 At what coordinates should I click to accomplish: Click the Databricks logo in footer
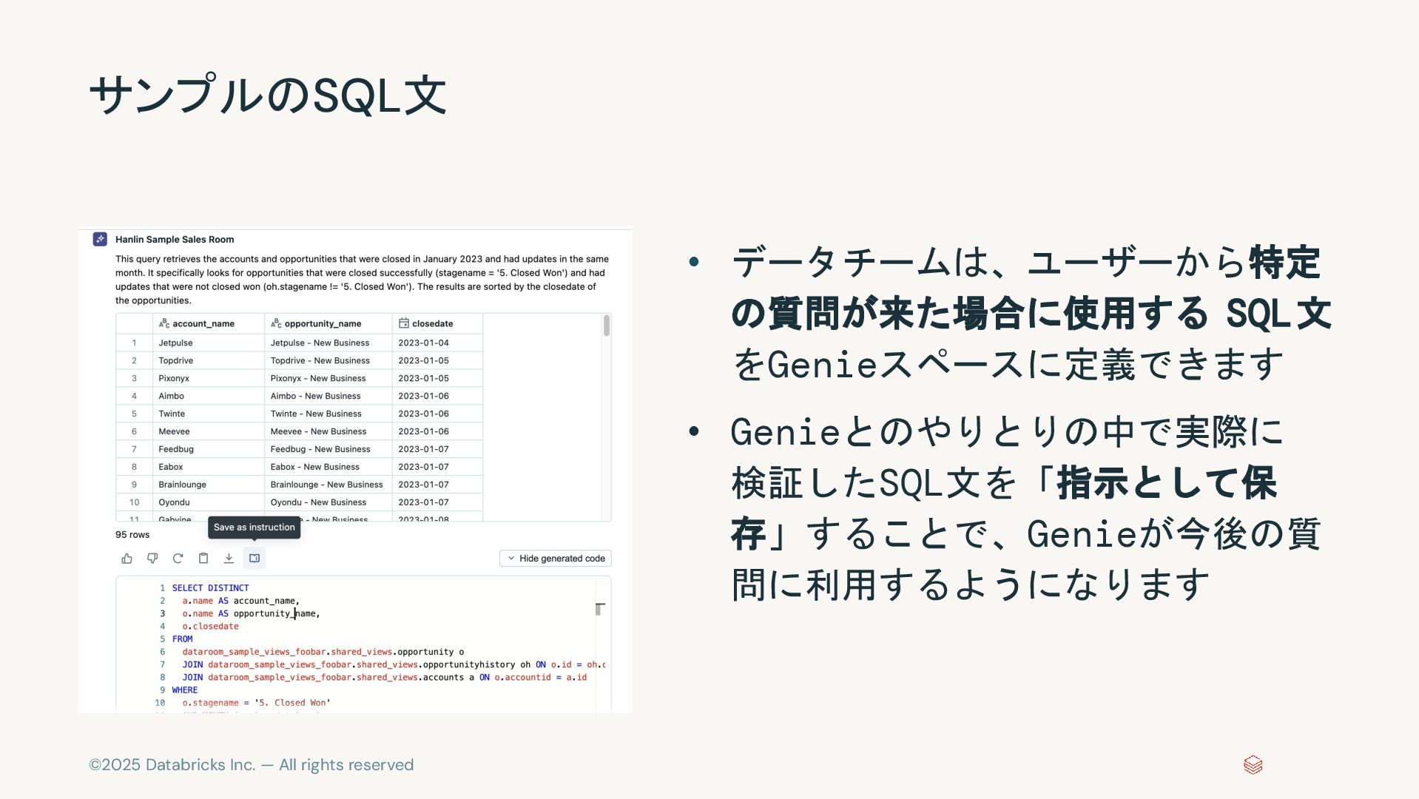coord(1253,765)
